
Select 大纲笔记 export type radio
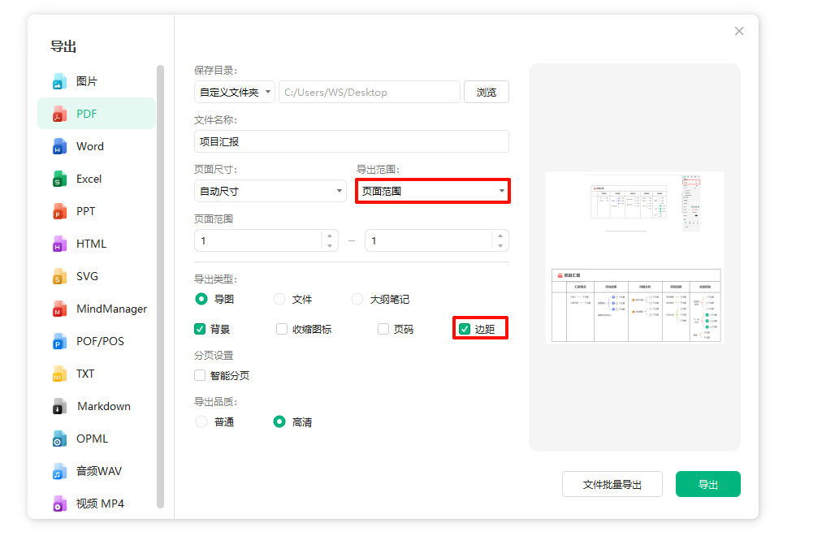coord(357,299)
